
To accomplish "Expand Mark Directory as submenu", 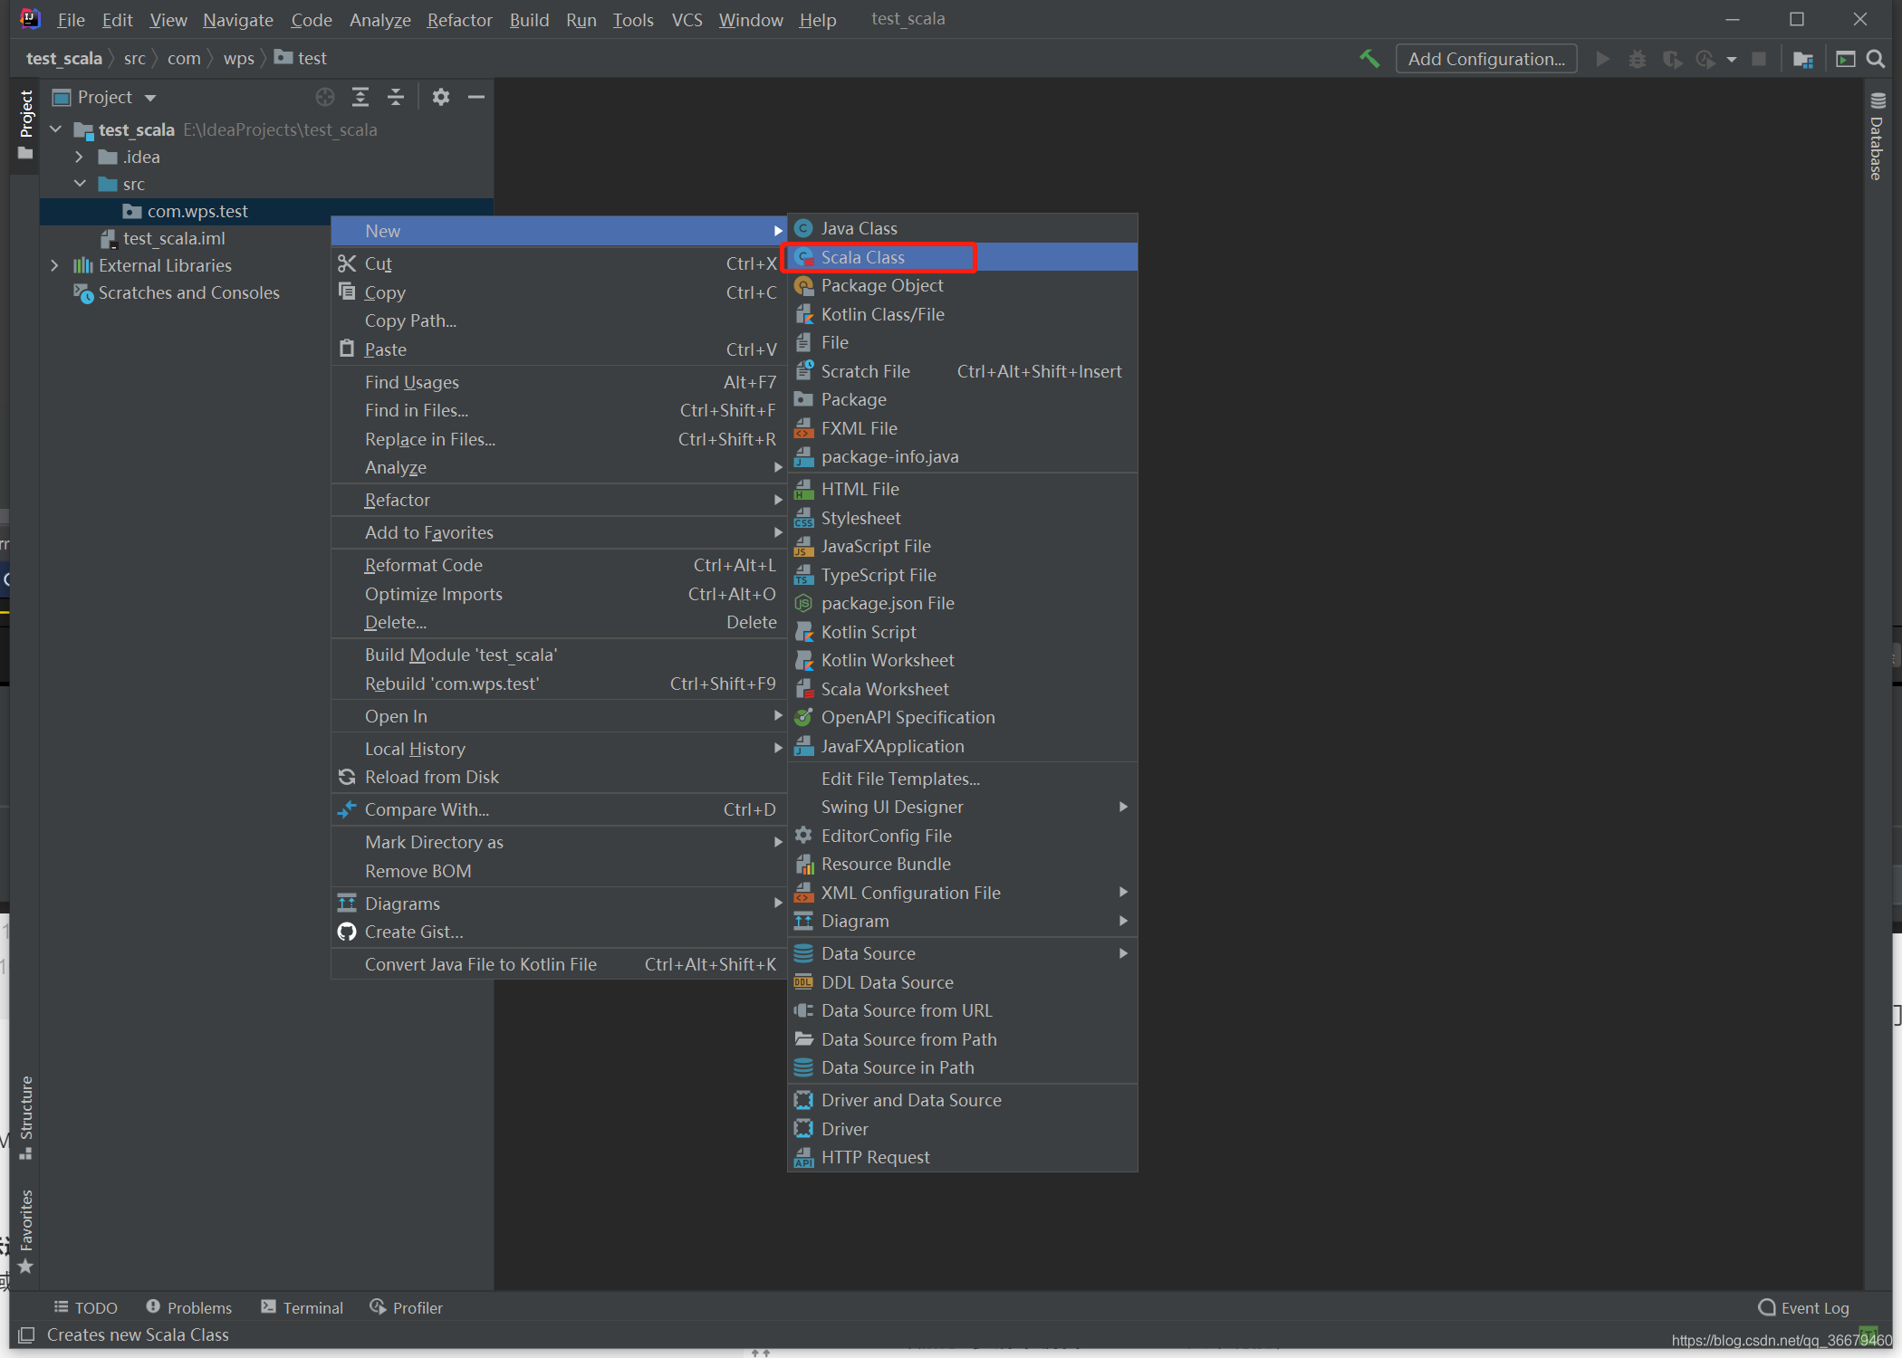I will click(560, 842).
